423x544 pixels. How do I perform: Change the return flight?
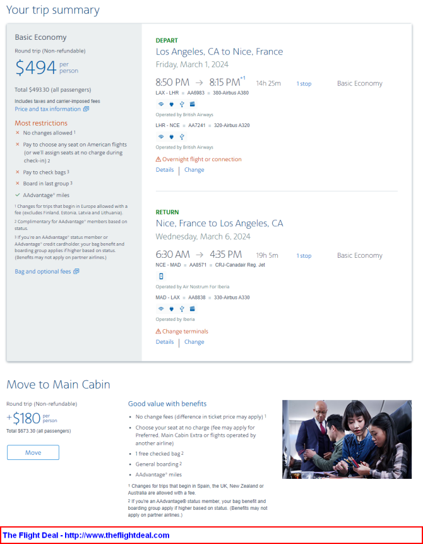coord(194,342)
